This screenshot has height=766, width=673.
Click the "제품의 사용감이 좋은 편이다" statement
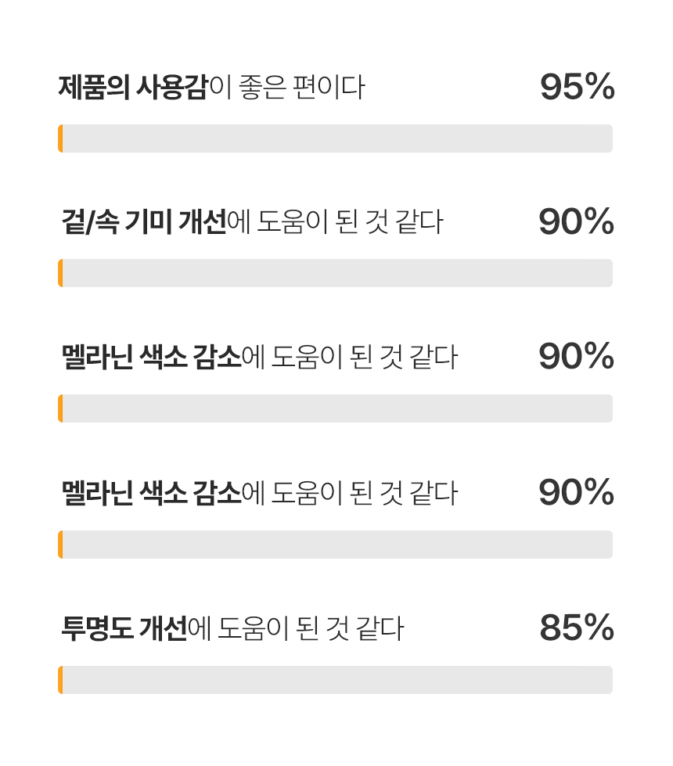coord(211,87)
